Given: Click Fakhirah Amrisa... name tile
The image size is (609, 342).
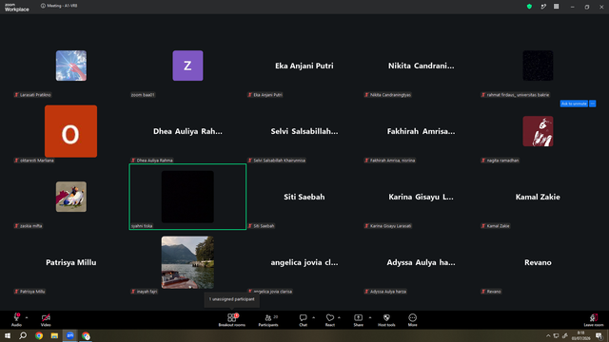Looking at the screenshot, I should [421, 131].
